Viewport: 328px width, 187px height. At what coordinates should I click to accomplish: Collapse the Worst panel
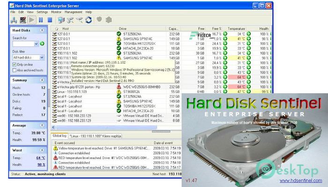tap(42, 150)
